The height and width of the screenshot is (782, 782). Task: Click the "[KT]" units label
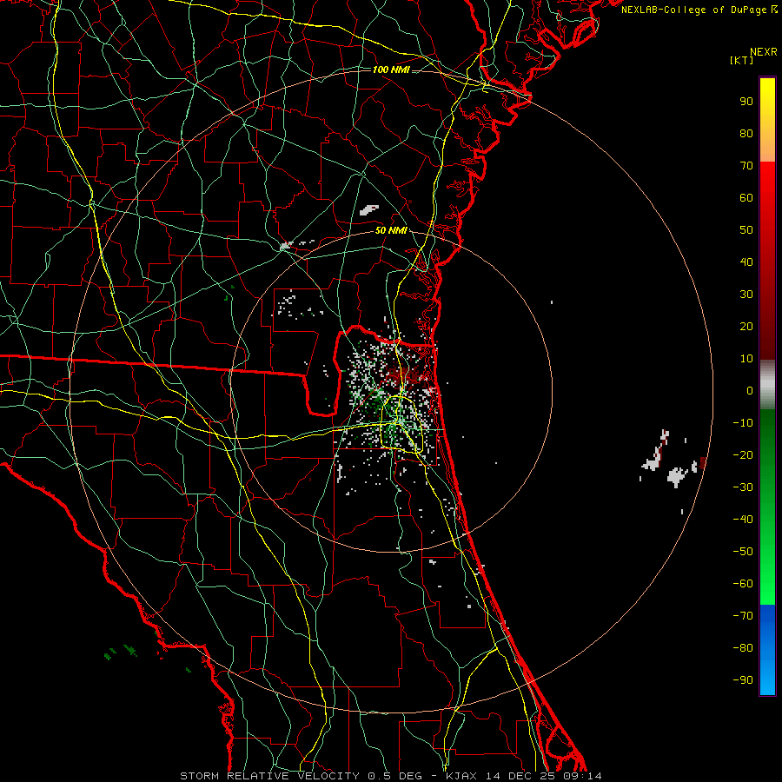coord(741,60)
